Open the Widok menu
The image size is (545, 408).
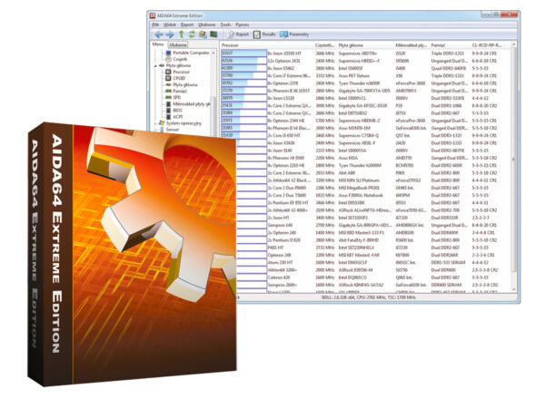[167, 24]
